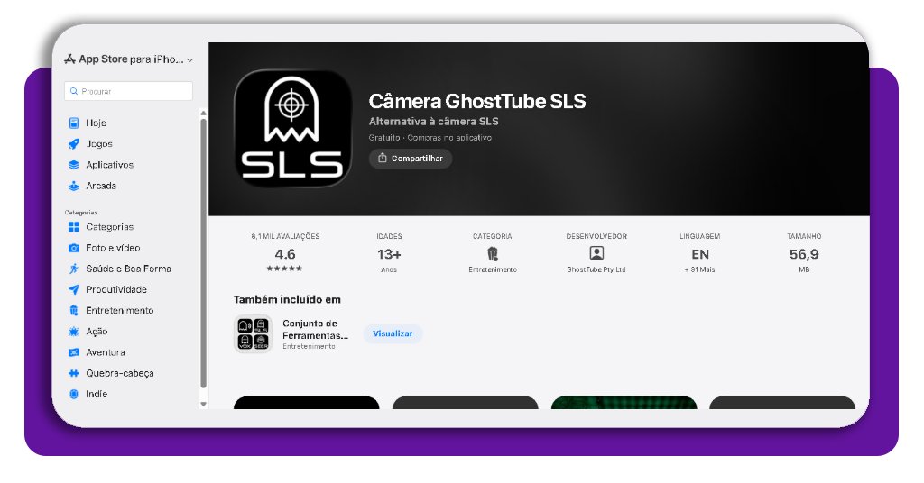Click the Indie category label
Screen dimensions: 924x483
(97, 394)
